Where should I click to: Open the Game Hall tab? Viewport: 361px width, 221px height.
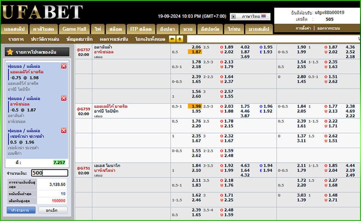pyautogui.click(x=75, y=29)
